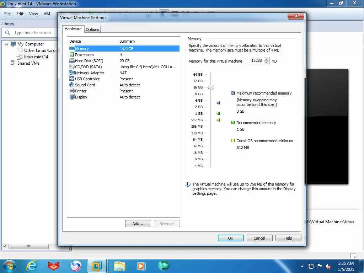364x273 pixels.
Task: Click the Help button
Action: point(288,238)
